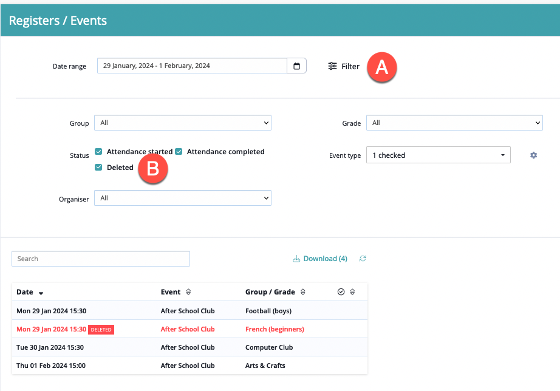560x391 pixels.
Task: Open the date range calendar picker icon
Action: 296,66
